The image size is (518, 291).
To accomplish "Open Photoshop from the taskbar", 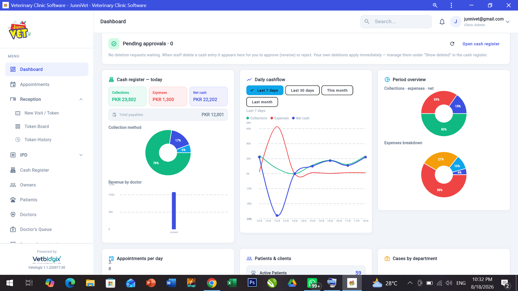I will point(252,283).
